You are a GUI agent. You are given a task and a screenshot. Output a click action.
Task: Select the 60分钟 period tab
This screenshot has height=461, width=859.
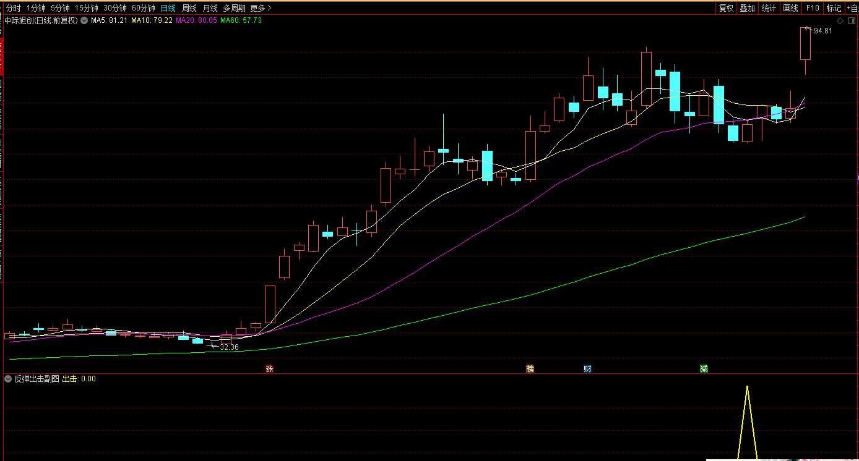143,8
